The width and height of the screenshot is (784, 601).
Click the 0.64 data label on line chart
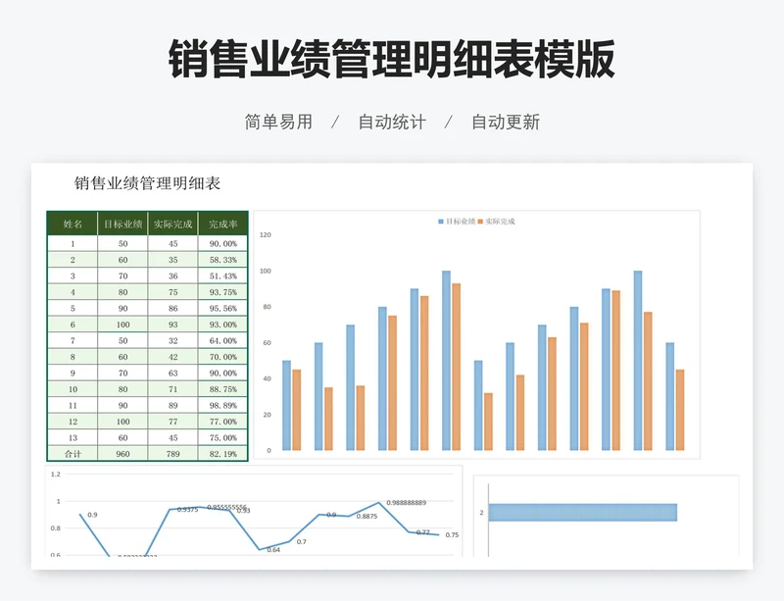273,549
